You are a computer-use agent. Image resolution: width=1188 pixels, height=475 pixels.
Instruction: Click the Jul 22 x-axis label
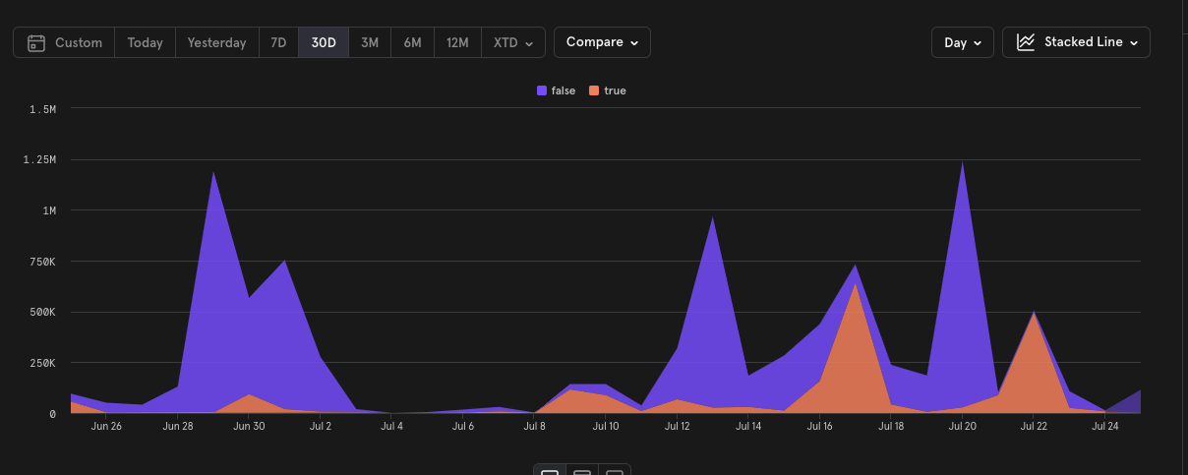(1034, 427)
